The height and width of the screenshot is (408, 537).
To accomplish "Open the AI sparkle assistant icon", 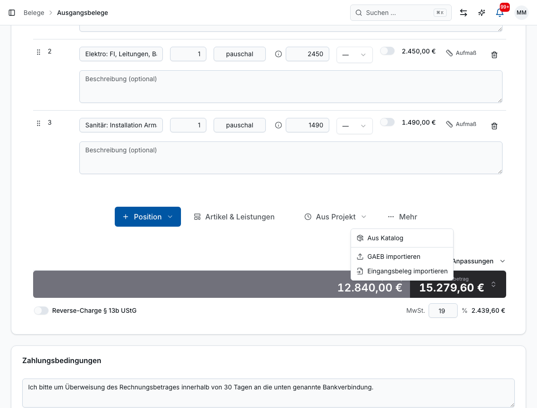I will coord(482,13).
